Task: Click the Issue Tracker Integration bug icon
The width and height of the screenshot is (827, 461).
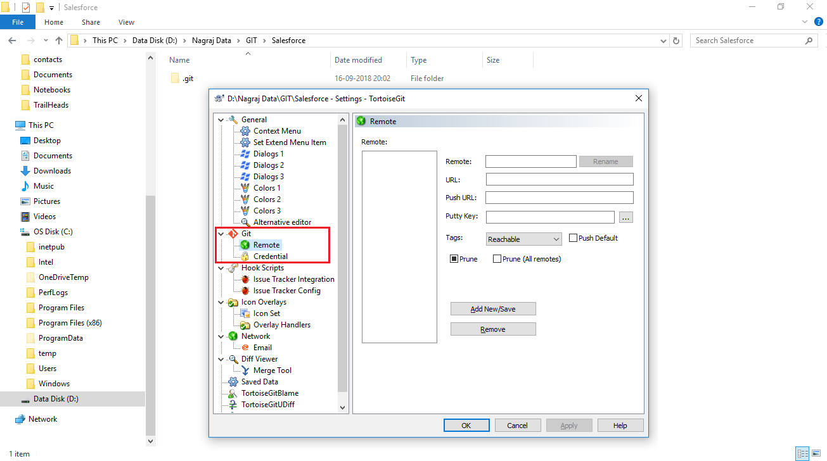Action: (245, 279)
